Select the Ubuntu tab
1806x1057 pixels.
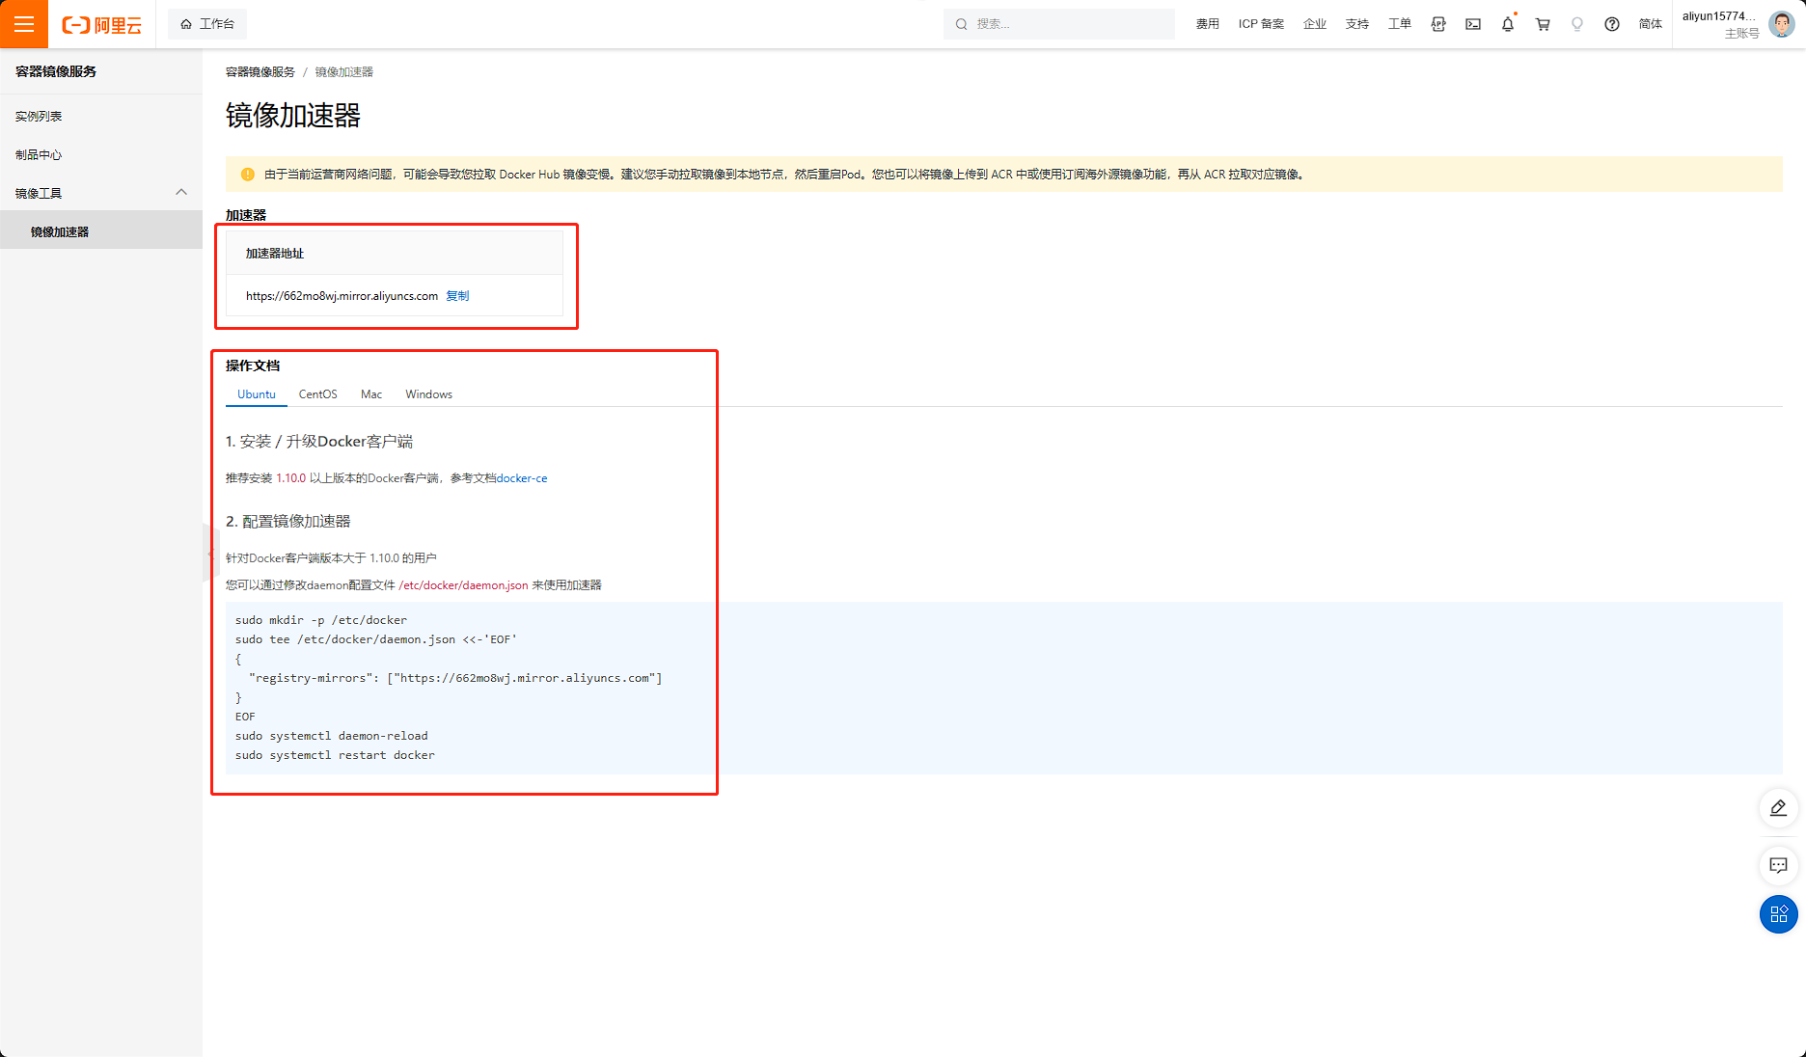point(257,394)
